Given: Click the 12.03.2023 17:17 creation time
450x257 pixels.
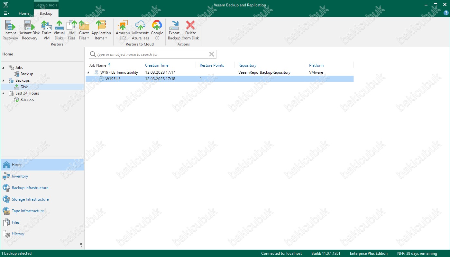Looking at the screenshot, I should coord(160,72).
